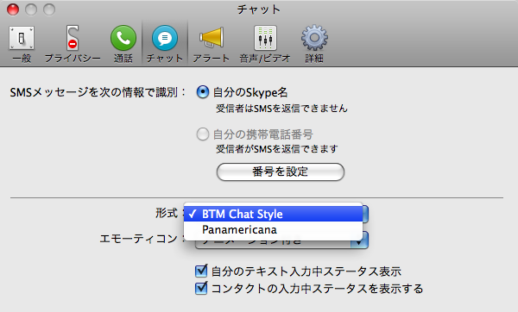
Task: Open the 詳細 (Advanced) gear pane
Action: (x=314, y=44)
